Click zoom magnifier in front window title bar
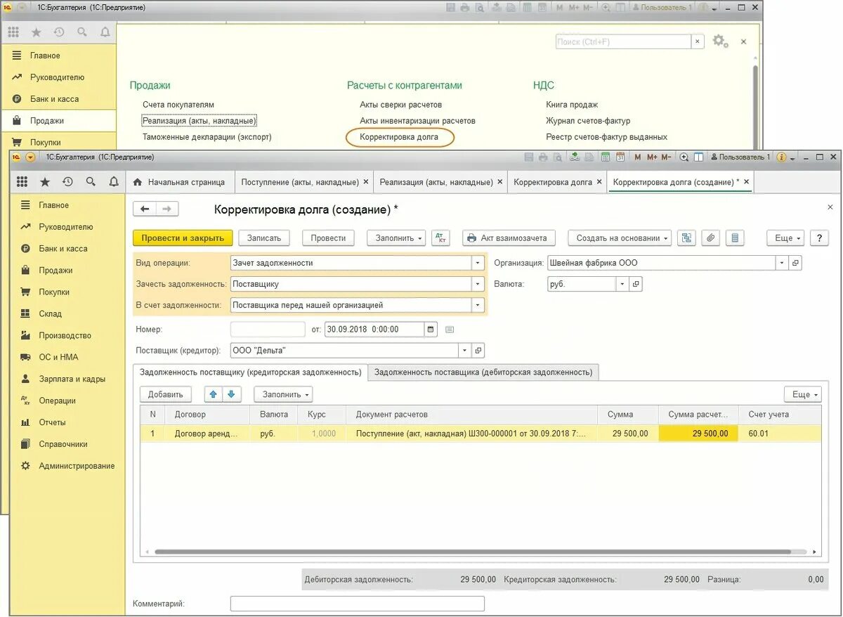The width and height of the screenshot is (843, 617). click(684, 157)
